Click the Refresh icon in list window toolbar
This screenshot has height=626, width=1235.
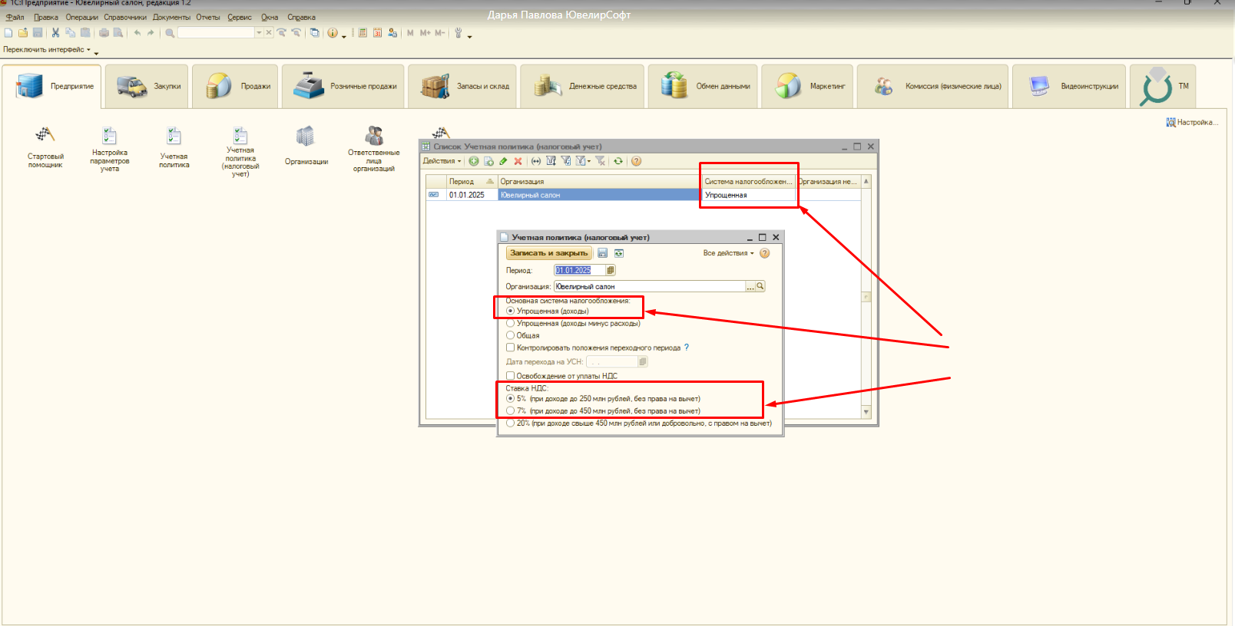click(618, 161)
